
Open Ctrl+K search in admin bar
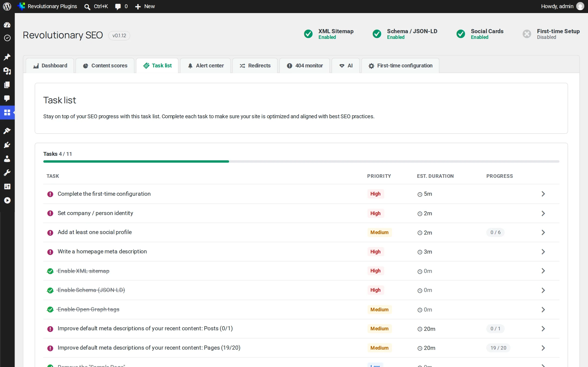pyautogui.click(x=96, y=6)
